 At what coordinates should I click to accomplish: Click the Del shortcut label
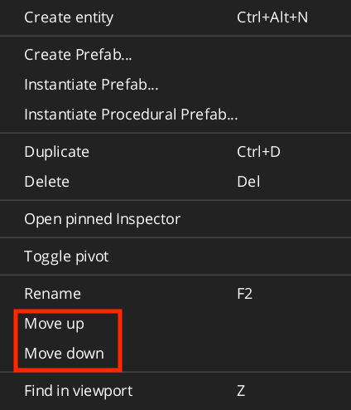(248, 182)
